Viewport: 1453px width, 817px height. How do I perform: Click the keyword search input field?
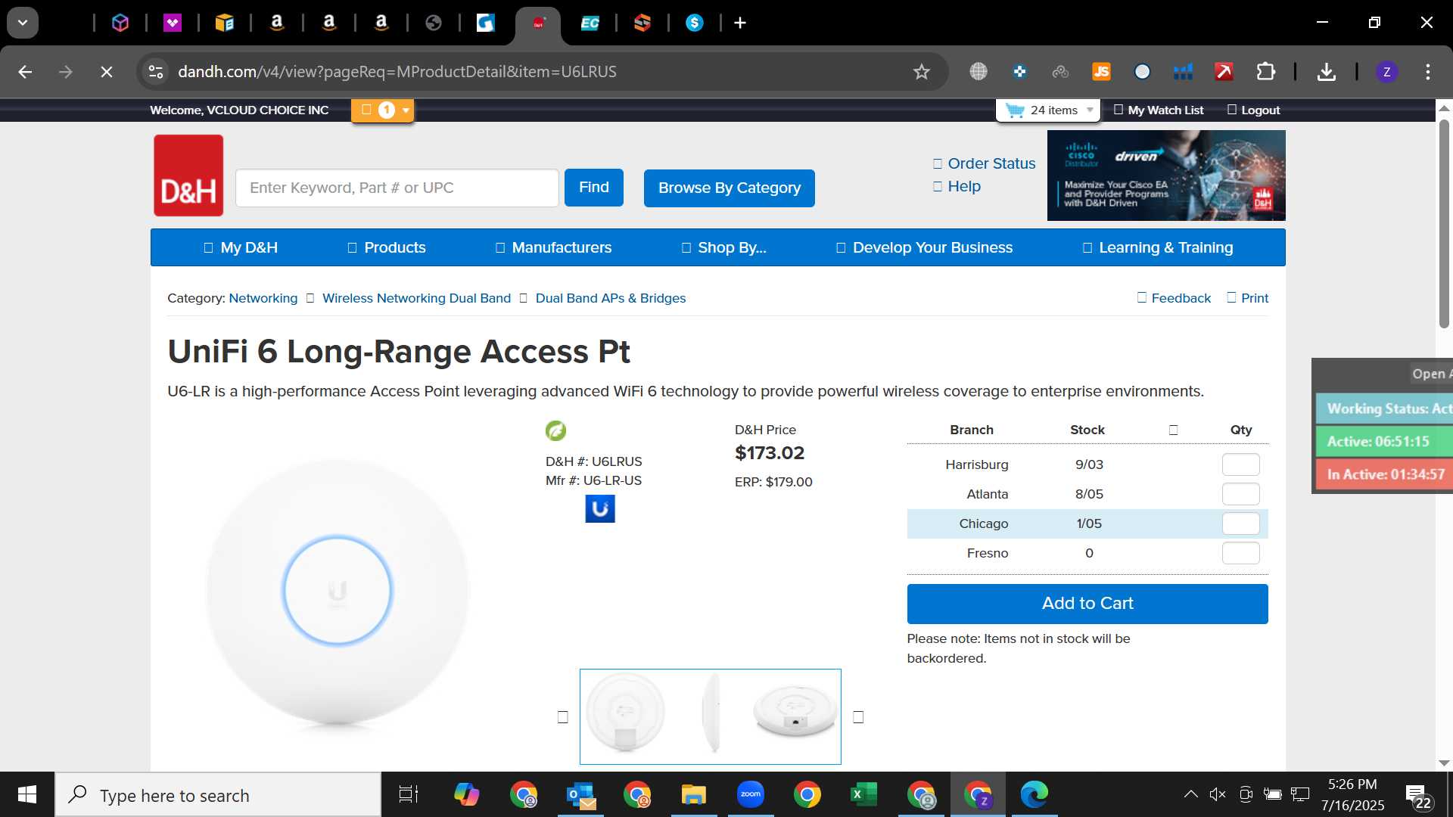tap(397, 188)
